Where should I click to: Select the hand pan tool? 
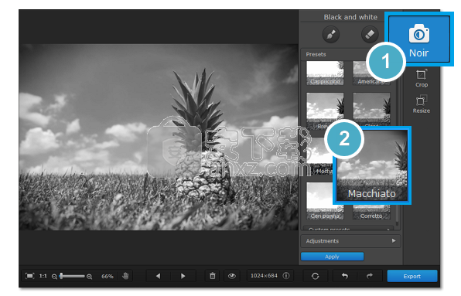(125, 276)
